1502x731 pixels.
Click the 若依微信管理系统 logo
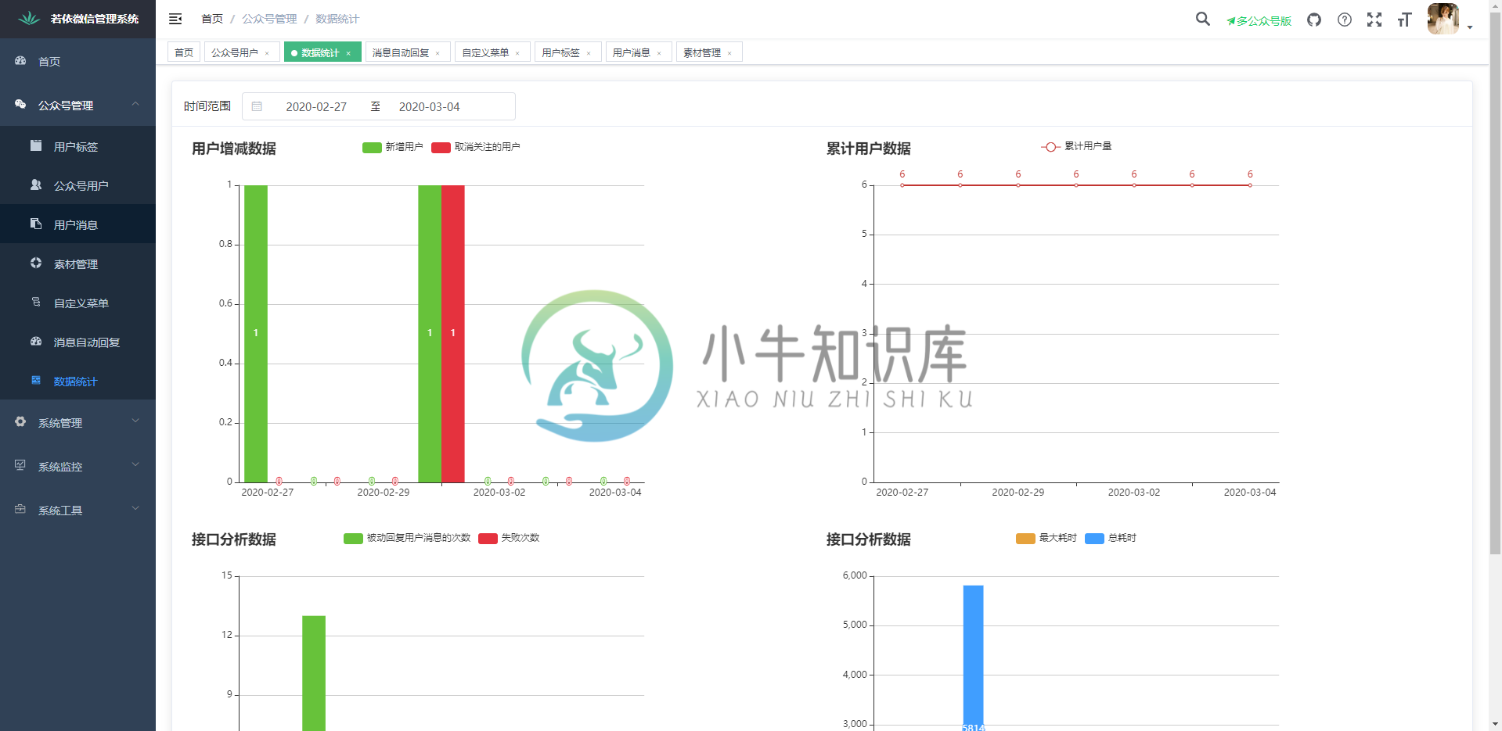pyautogui.click(x=77, y=19)
